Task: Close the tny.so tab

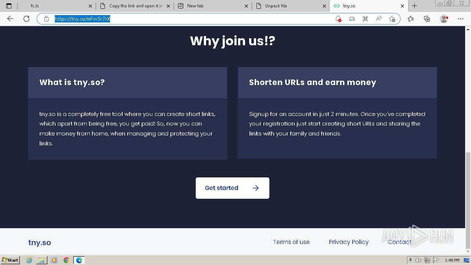Action: click(x=402, y=6)
